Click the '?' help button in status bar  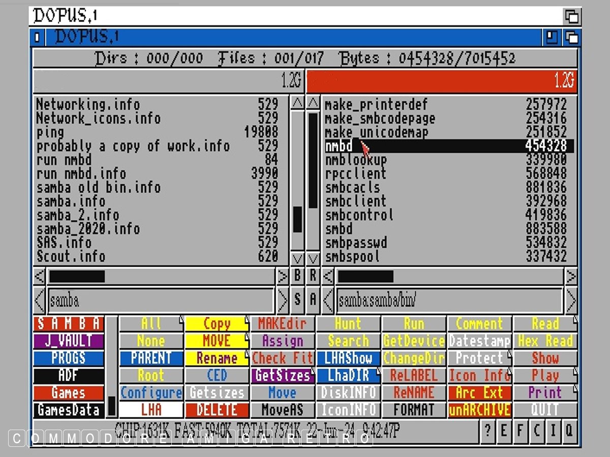487,431
